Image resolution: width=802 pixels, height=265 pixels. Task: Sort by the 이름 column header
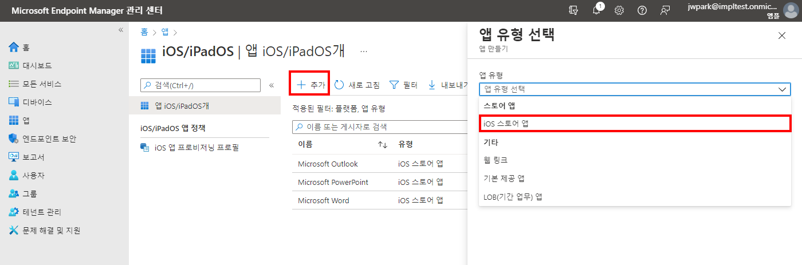click(305, 145)
